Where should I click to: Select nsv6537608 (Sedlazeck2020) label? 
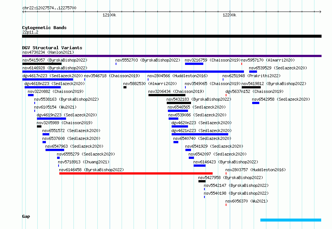click(x=71, y=138)
